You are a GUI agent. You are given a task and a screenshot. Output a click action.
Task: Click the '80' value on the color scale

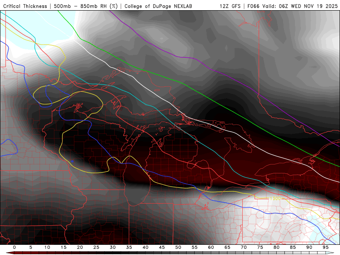click(x=277, y=247)
